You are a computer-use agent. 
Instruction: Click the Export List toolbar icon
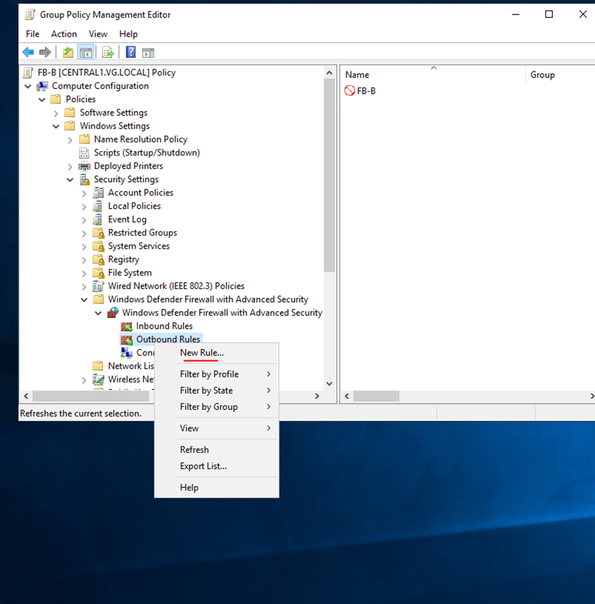coord(108,52)
